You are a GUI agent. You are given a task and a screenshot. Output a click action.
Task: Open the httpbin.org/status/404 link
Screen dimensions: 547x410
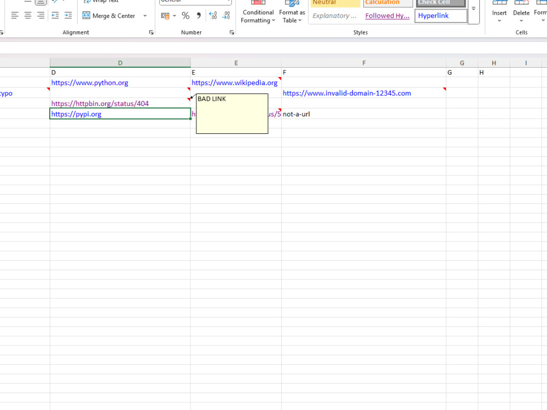pos(100,103)
